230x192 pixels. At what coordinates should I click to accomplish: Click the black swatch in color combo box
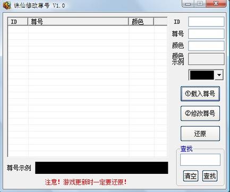click(202, 75)
